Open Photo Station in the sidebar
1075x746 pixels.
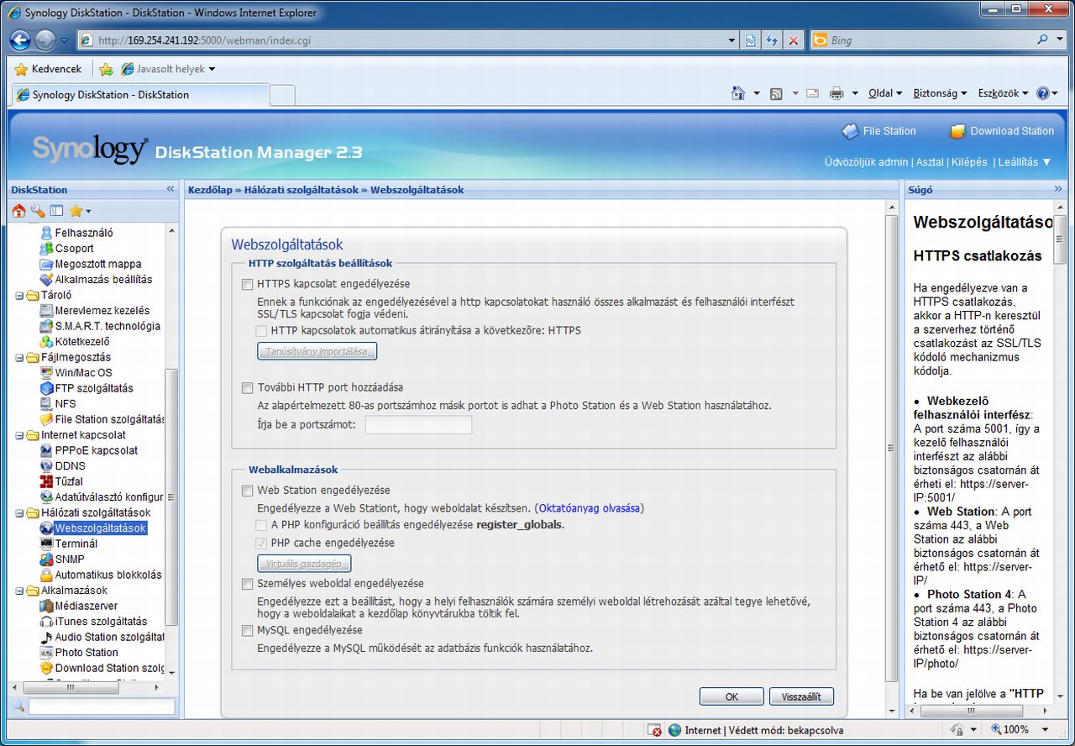tap(86, 653)
